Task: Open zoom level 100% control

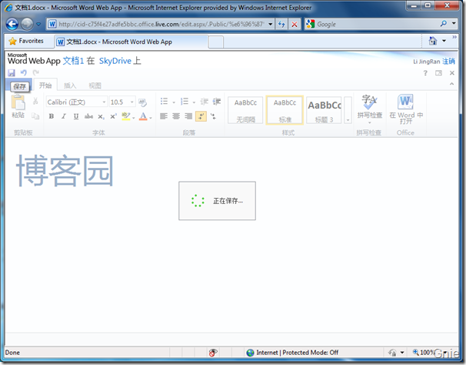Action: [x=428, y=353]
